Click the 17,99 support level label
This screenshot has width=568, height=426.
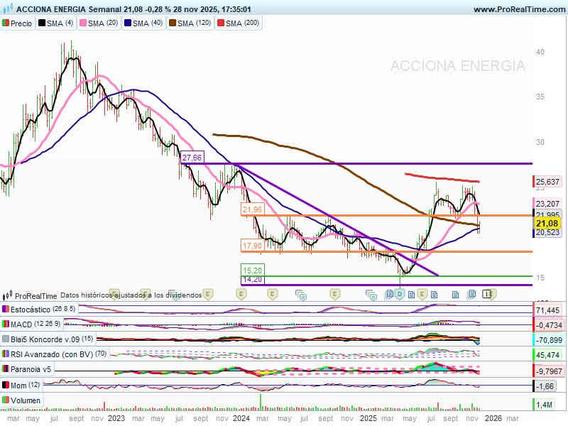pyautogui.click(x=252, y=246)
